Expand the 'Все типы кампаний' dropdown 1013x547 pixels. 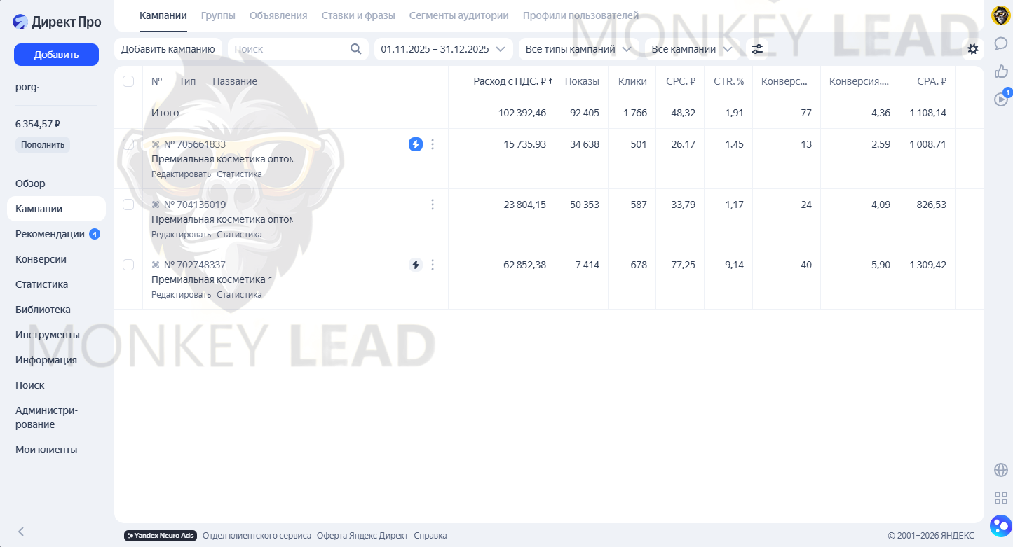(578, 49)
